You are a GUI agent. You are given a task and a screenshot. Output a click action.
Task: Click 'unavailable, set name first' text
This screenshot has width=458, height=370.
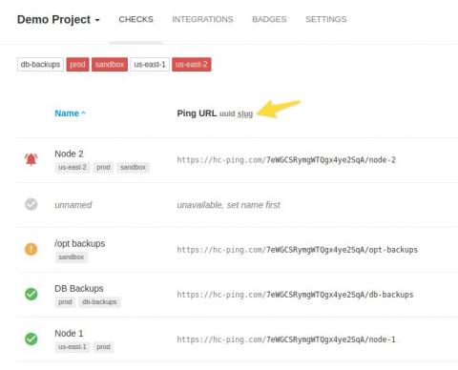click(228, 205)
